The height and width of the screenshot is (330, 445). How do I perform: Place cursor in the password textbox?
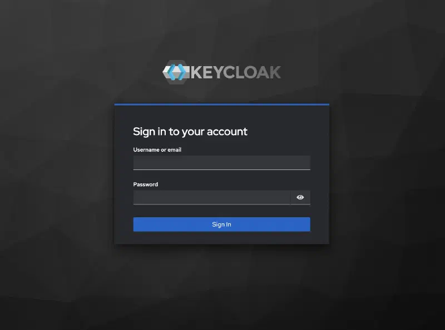[212, 197]
